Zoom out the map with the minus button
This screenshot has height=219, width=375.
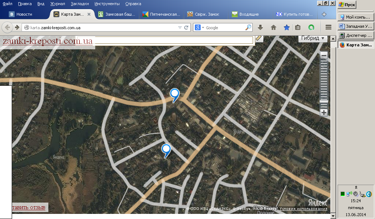tap(324, 55)
